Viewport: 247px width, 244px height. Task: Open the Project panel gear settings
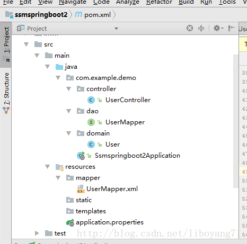[218, 28]
